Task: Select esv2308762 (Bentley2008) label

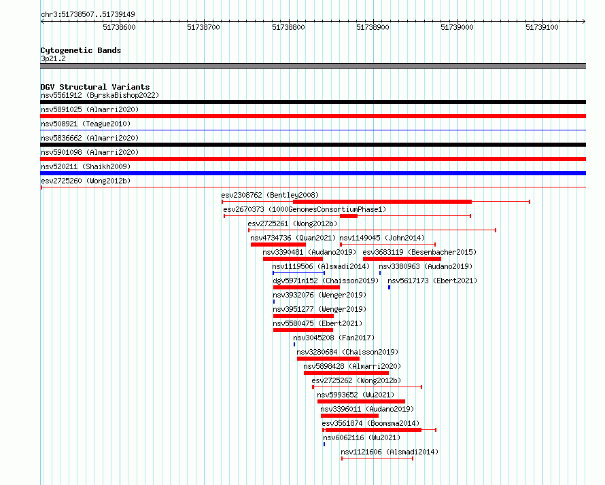Action: click(270, 195)
